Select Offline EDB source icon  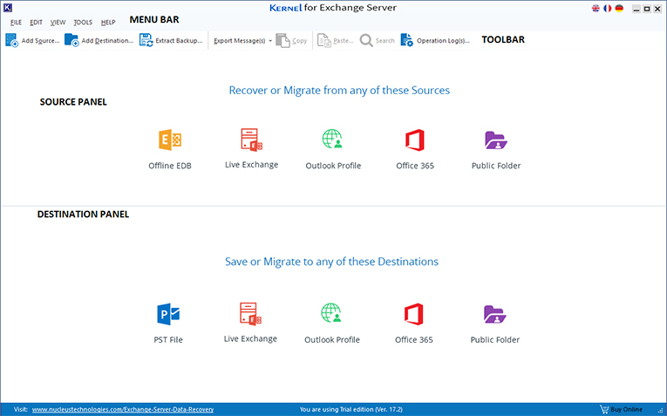coord(170,140)
